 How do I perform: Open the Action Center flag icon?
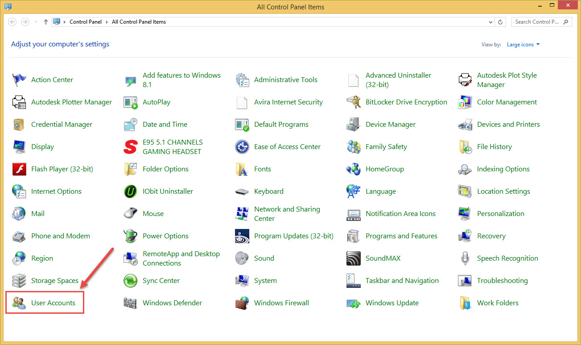click(19, 80)
